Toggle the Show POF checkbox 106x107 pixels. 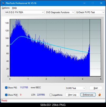(6, 95)
